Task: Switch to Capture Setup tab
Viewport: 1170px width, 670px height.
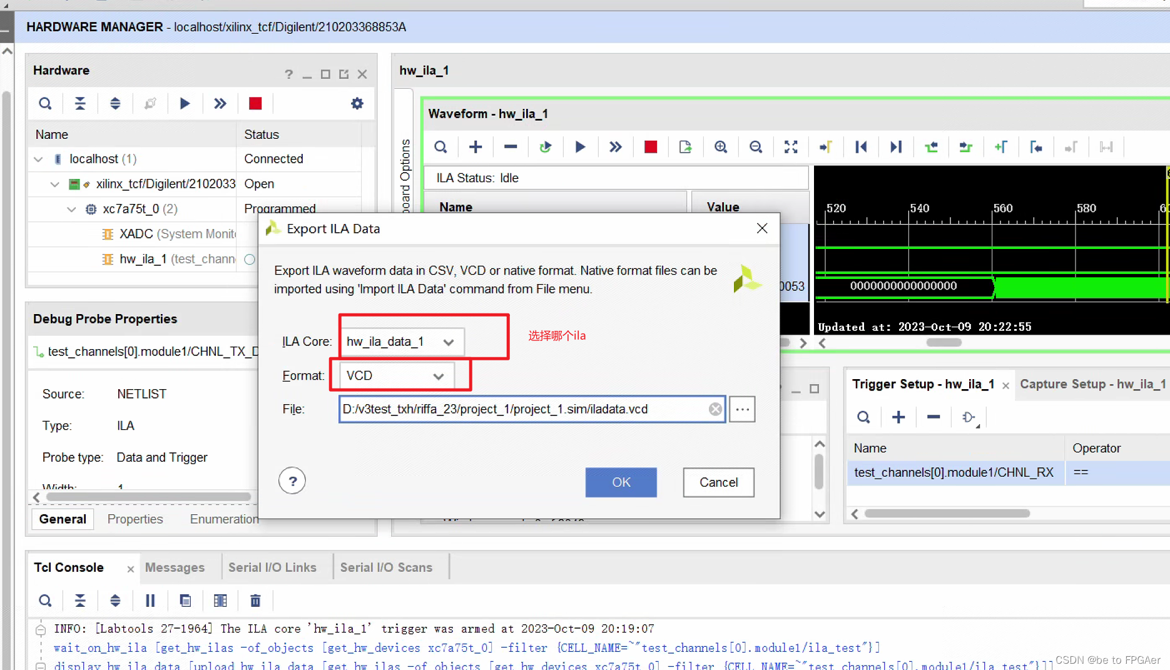Action: click(1092, 383)
